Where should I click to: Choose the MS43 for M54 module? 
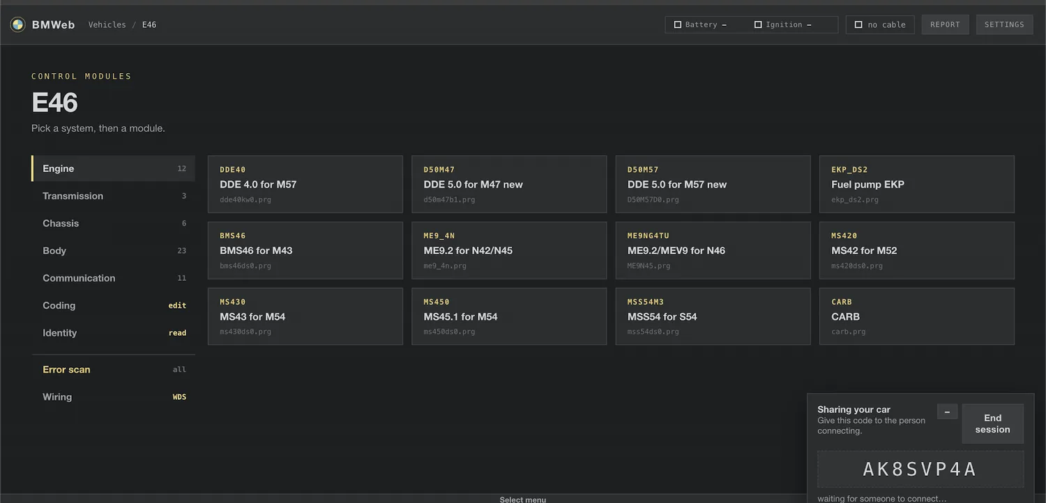(x=305, y=316)
